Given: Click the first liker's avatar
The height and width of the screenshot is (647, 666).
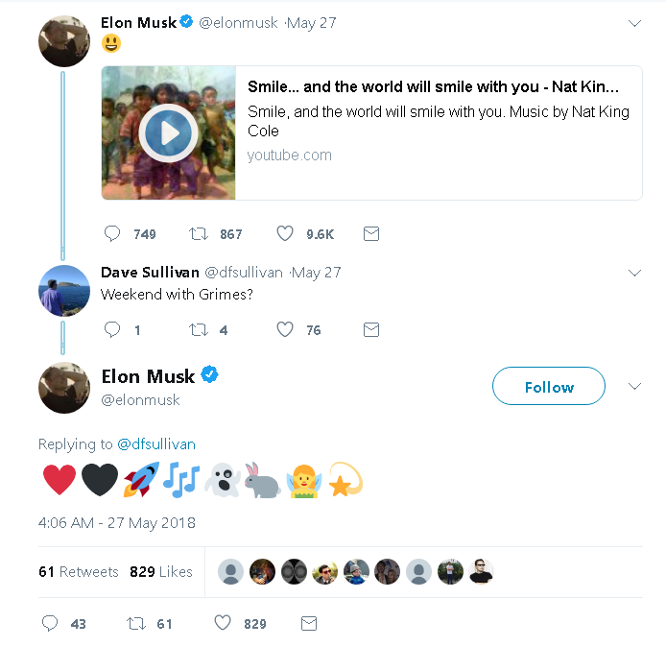Looking at the screenshot, I should tap(230, 572).
